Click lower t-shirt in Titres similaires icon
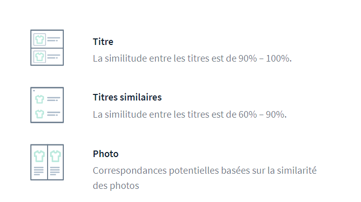The width and height of the screenshot is (361, 202). click(x=39, y=114)
